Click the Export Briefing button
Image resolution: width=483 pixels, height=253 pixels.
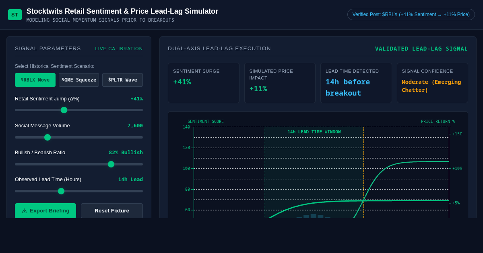[x=45, y=211]
